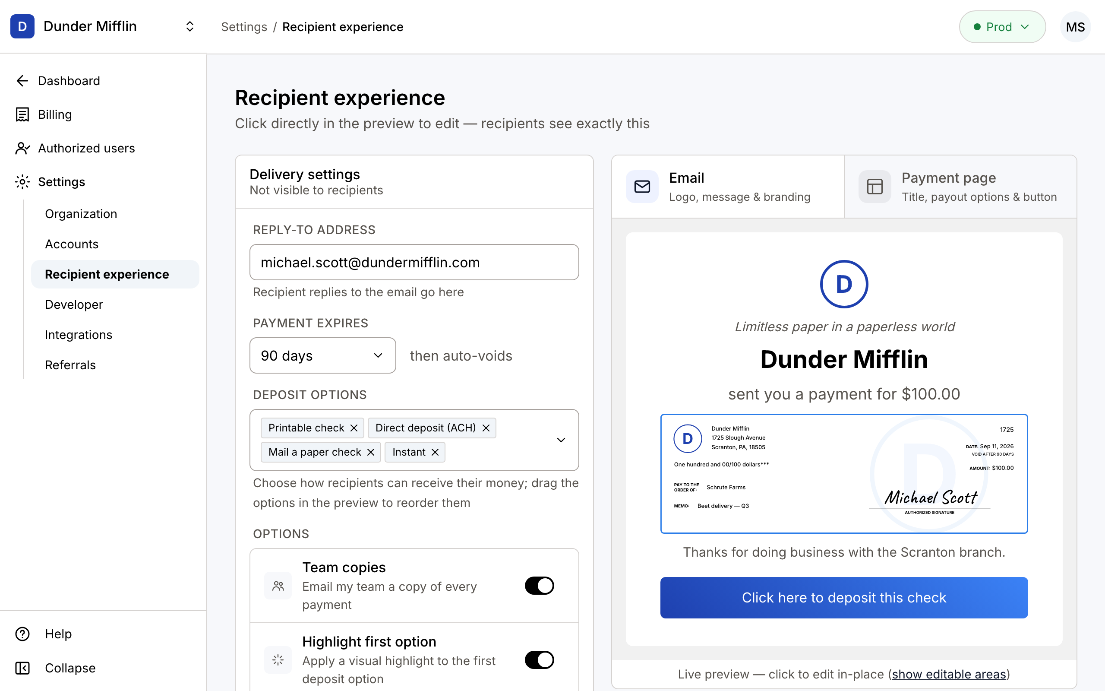Open the 90 days payment expires dropdown
Image resolution: width=1105 pixels, height=691 pixels.
(323, 355)
